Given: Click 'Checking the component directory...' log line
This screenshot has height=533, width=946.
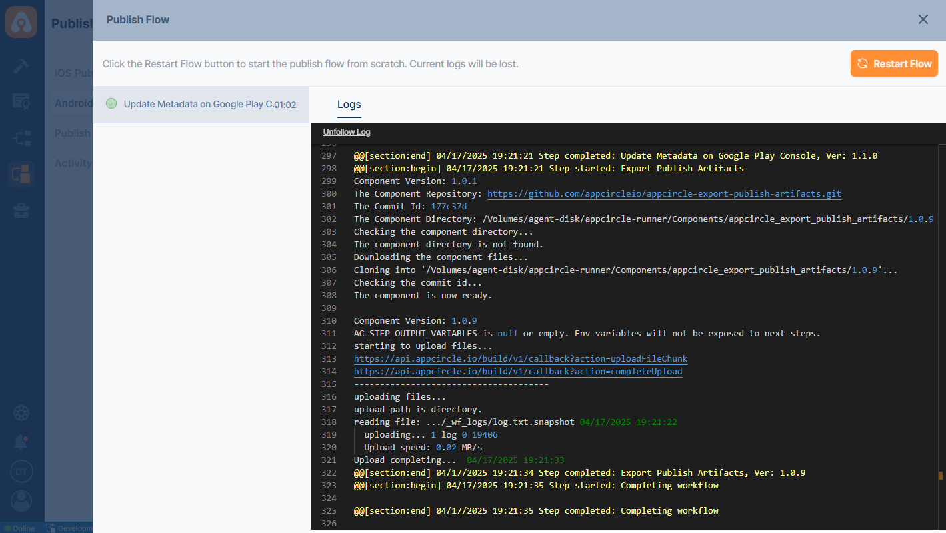Looking at the screenshot, I should coord(443,232).
